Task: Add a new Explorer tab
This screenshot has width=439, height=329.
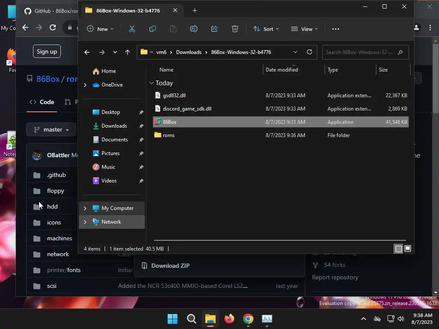Action: click(x=195, y=11)
